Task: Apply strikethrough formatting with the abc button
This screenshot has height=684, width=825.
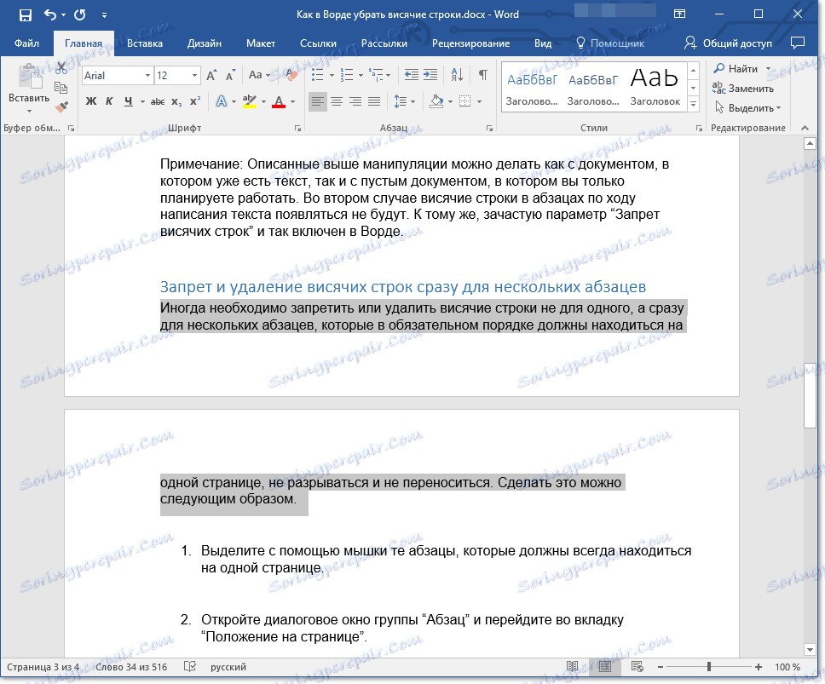Action: 157,102
